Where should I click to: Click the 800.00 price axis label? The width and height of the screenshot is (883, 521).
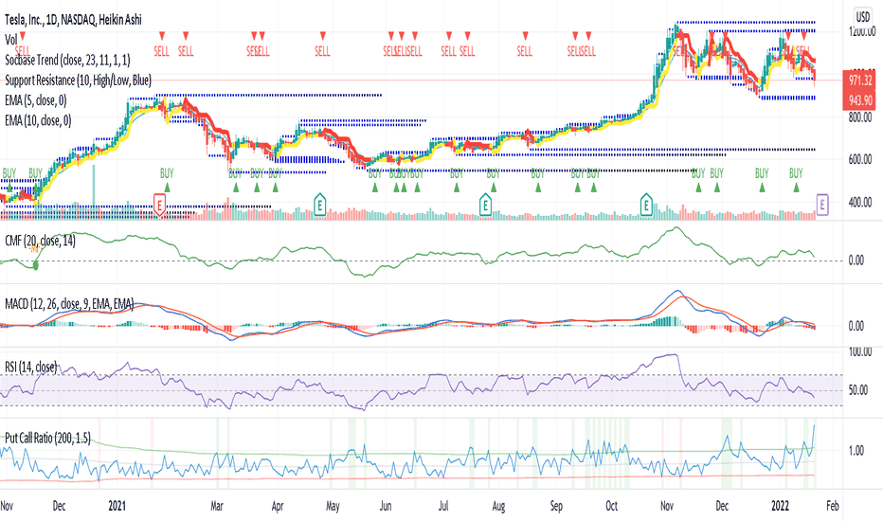pos(860,117)
